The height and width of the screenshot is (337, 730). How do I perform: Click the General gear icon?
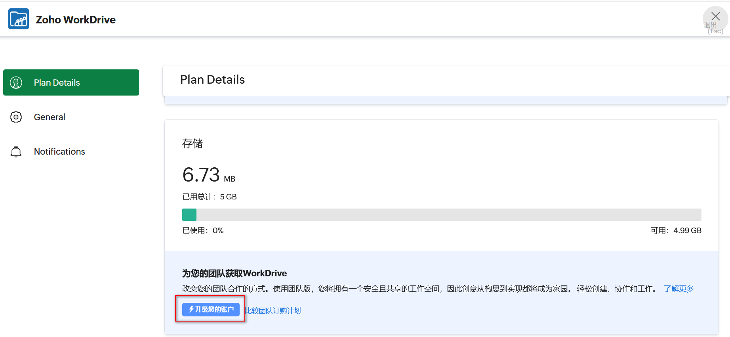[x=16, y=117]
